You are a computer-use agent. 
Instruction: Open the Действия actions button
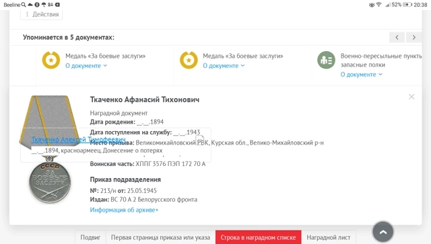coord(42,14)
